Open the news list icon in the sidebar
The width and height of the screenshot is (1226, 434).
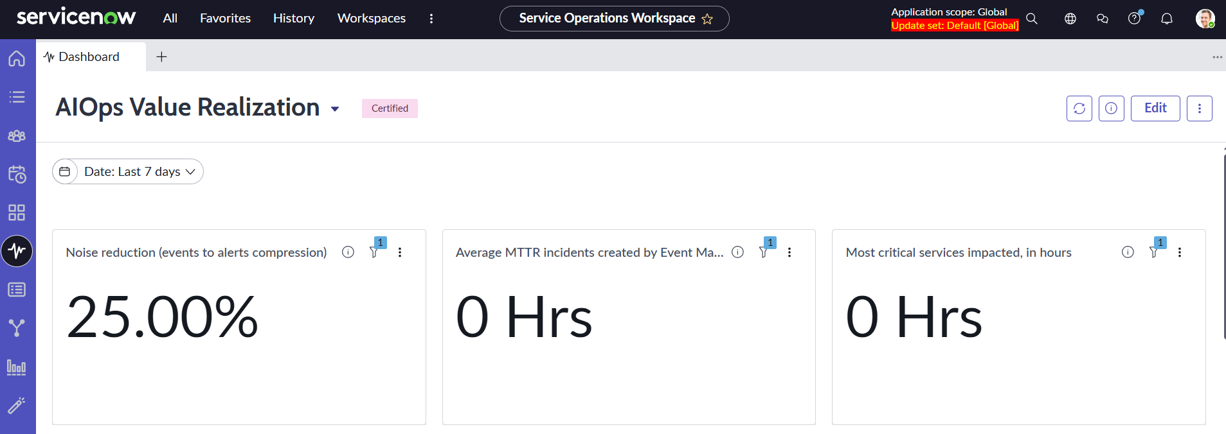click(17, 290)
